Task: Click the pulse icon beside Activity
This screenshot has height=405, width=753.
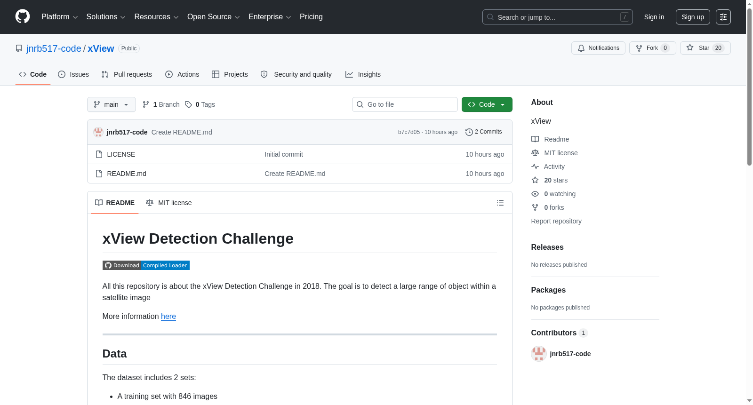Action: (x=535, y=167)
